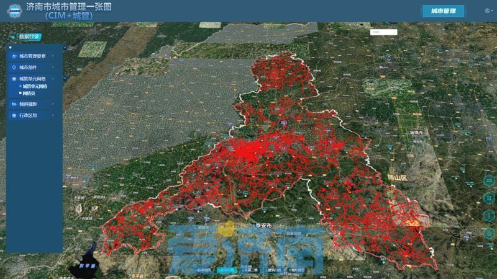Click the 倾斜摄影 category icon
This screenshot has width=497, height=279.
14,104
